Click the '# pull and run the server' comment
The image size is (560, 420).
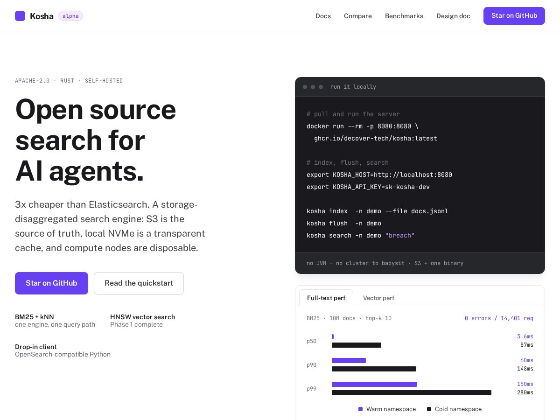[x=353, y=114]
